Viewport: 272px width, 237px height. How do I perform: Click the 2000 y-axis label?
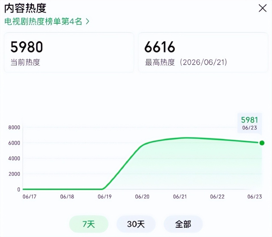[x=14, y=174]
